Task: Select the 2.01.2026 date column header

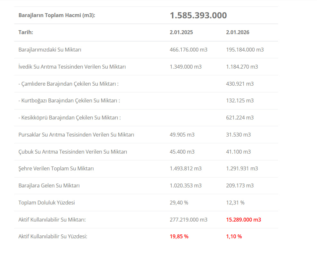Action: click(238, 33)
